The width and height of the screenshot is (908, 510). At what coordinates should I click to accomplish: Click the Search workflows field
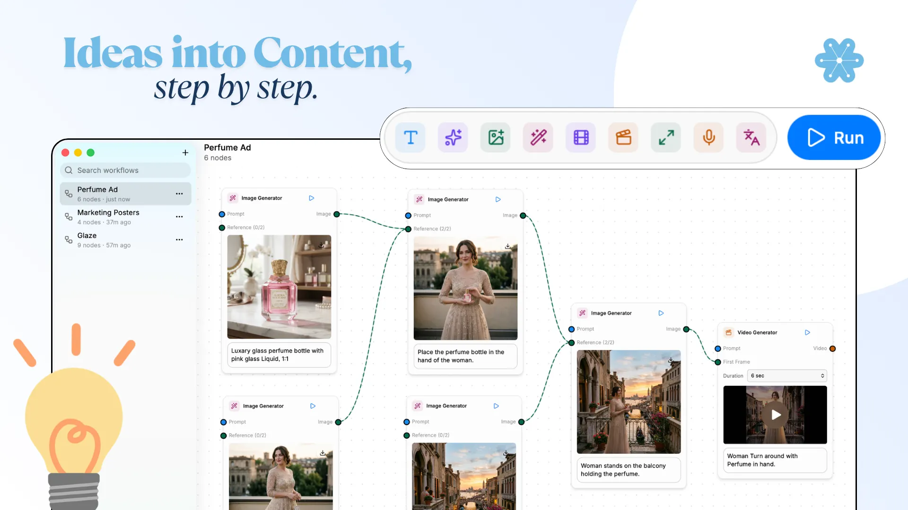pos(125,170)
